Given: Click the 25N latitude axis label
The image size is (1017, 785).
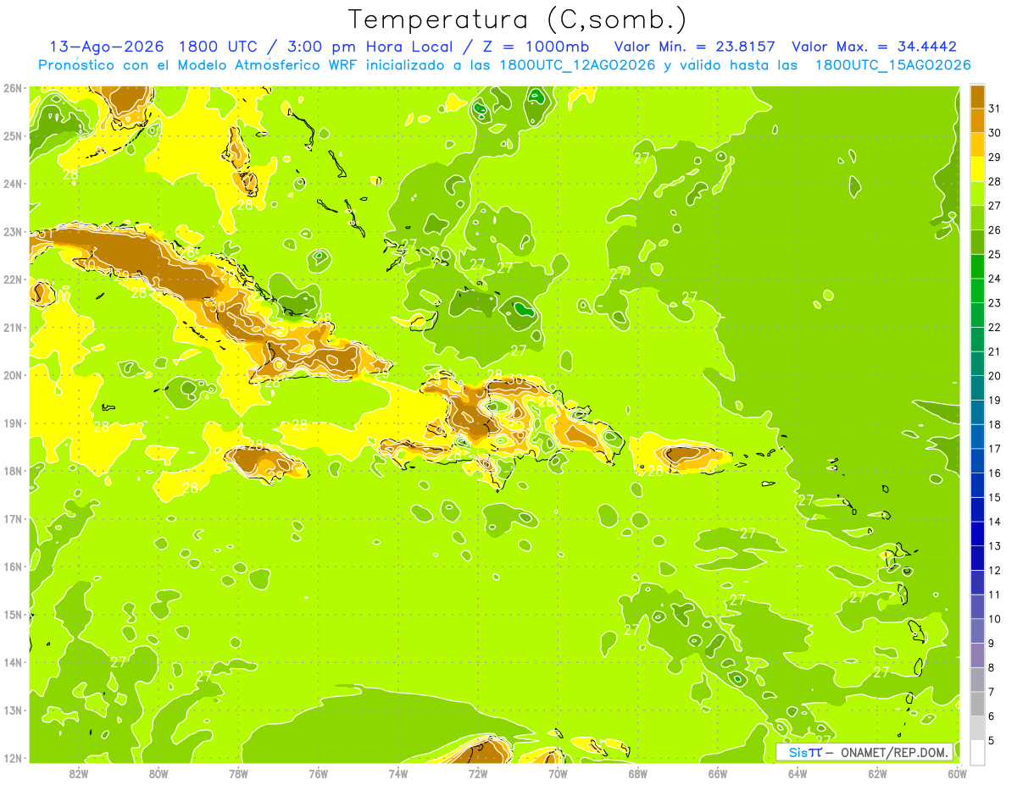Looking at the screenshot, I should point(12,135).
